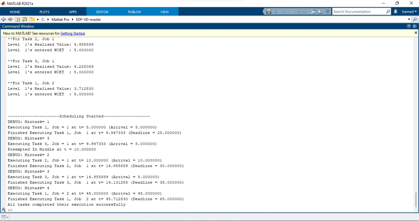Expand the C: breadcrumb arrow in the path bar
The width and height of the screenshot is (419, 221).
tap(48, 19)
